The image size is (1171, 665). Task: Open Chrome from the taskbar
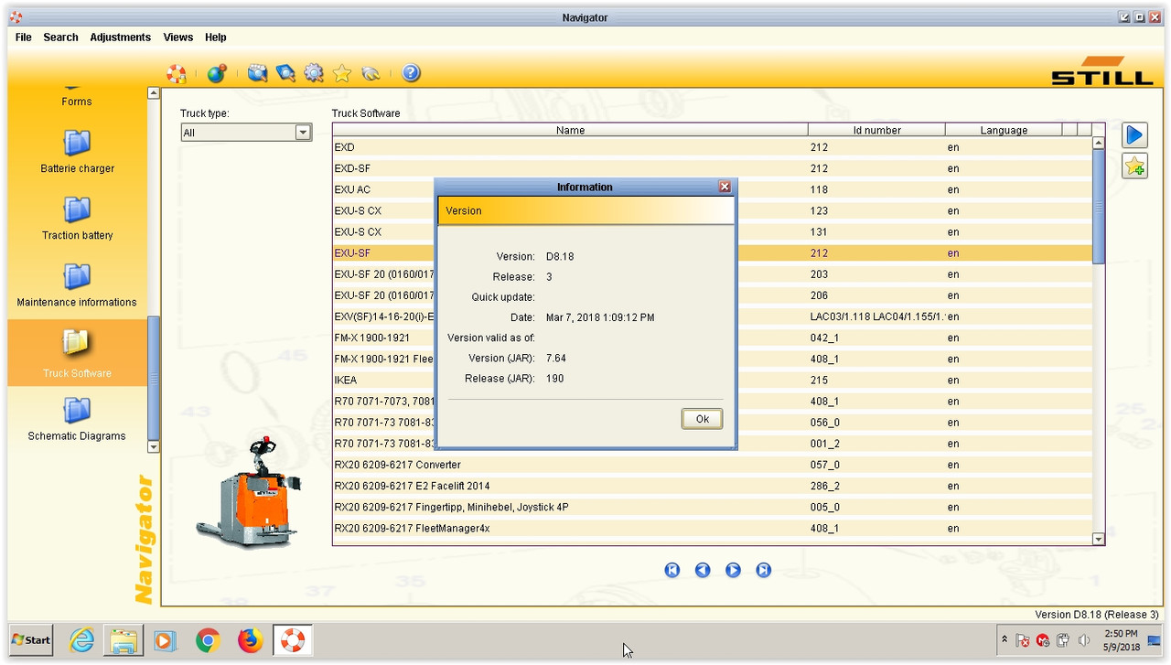(208, 640)
